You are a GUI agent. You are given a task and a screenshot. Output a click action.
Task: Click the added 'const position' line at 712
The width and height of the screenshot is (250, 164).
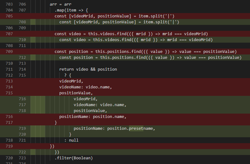150,57
